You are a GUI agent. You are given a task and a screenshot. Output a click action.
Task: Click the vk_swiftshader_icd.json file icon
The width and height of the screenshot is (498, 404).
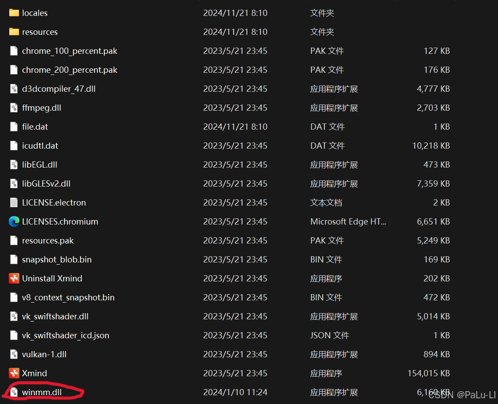click(14, 335)
